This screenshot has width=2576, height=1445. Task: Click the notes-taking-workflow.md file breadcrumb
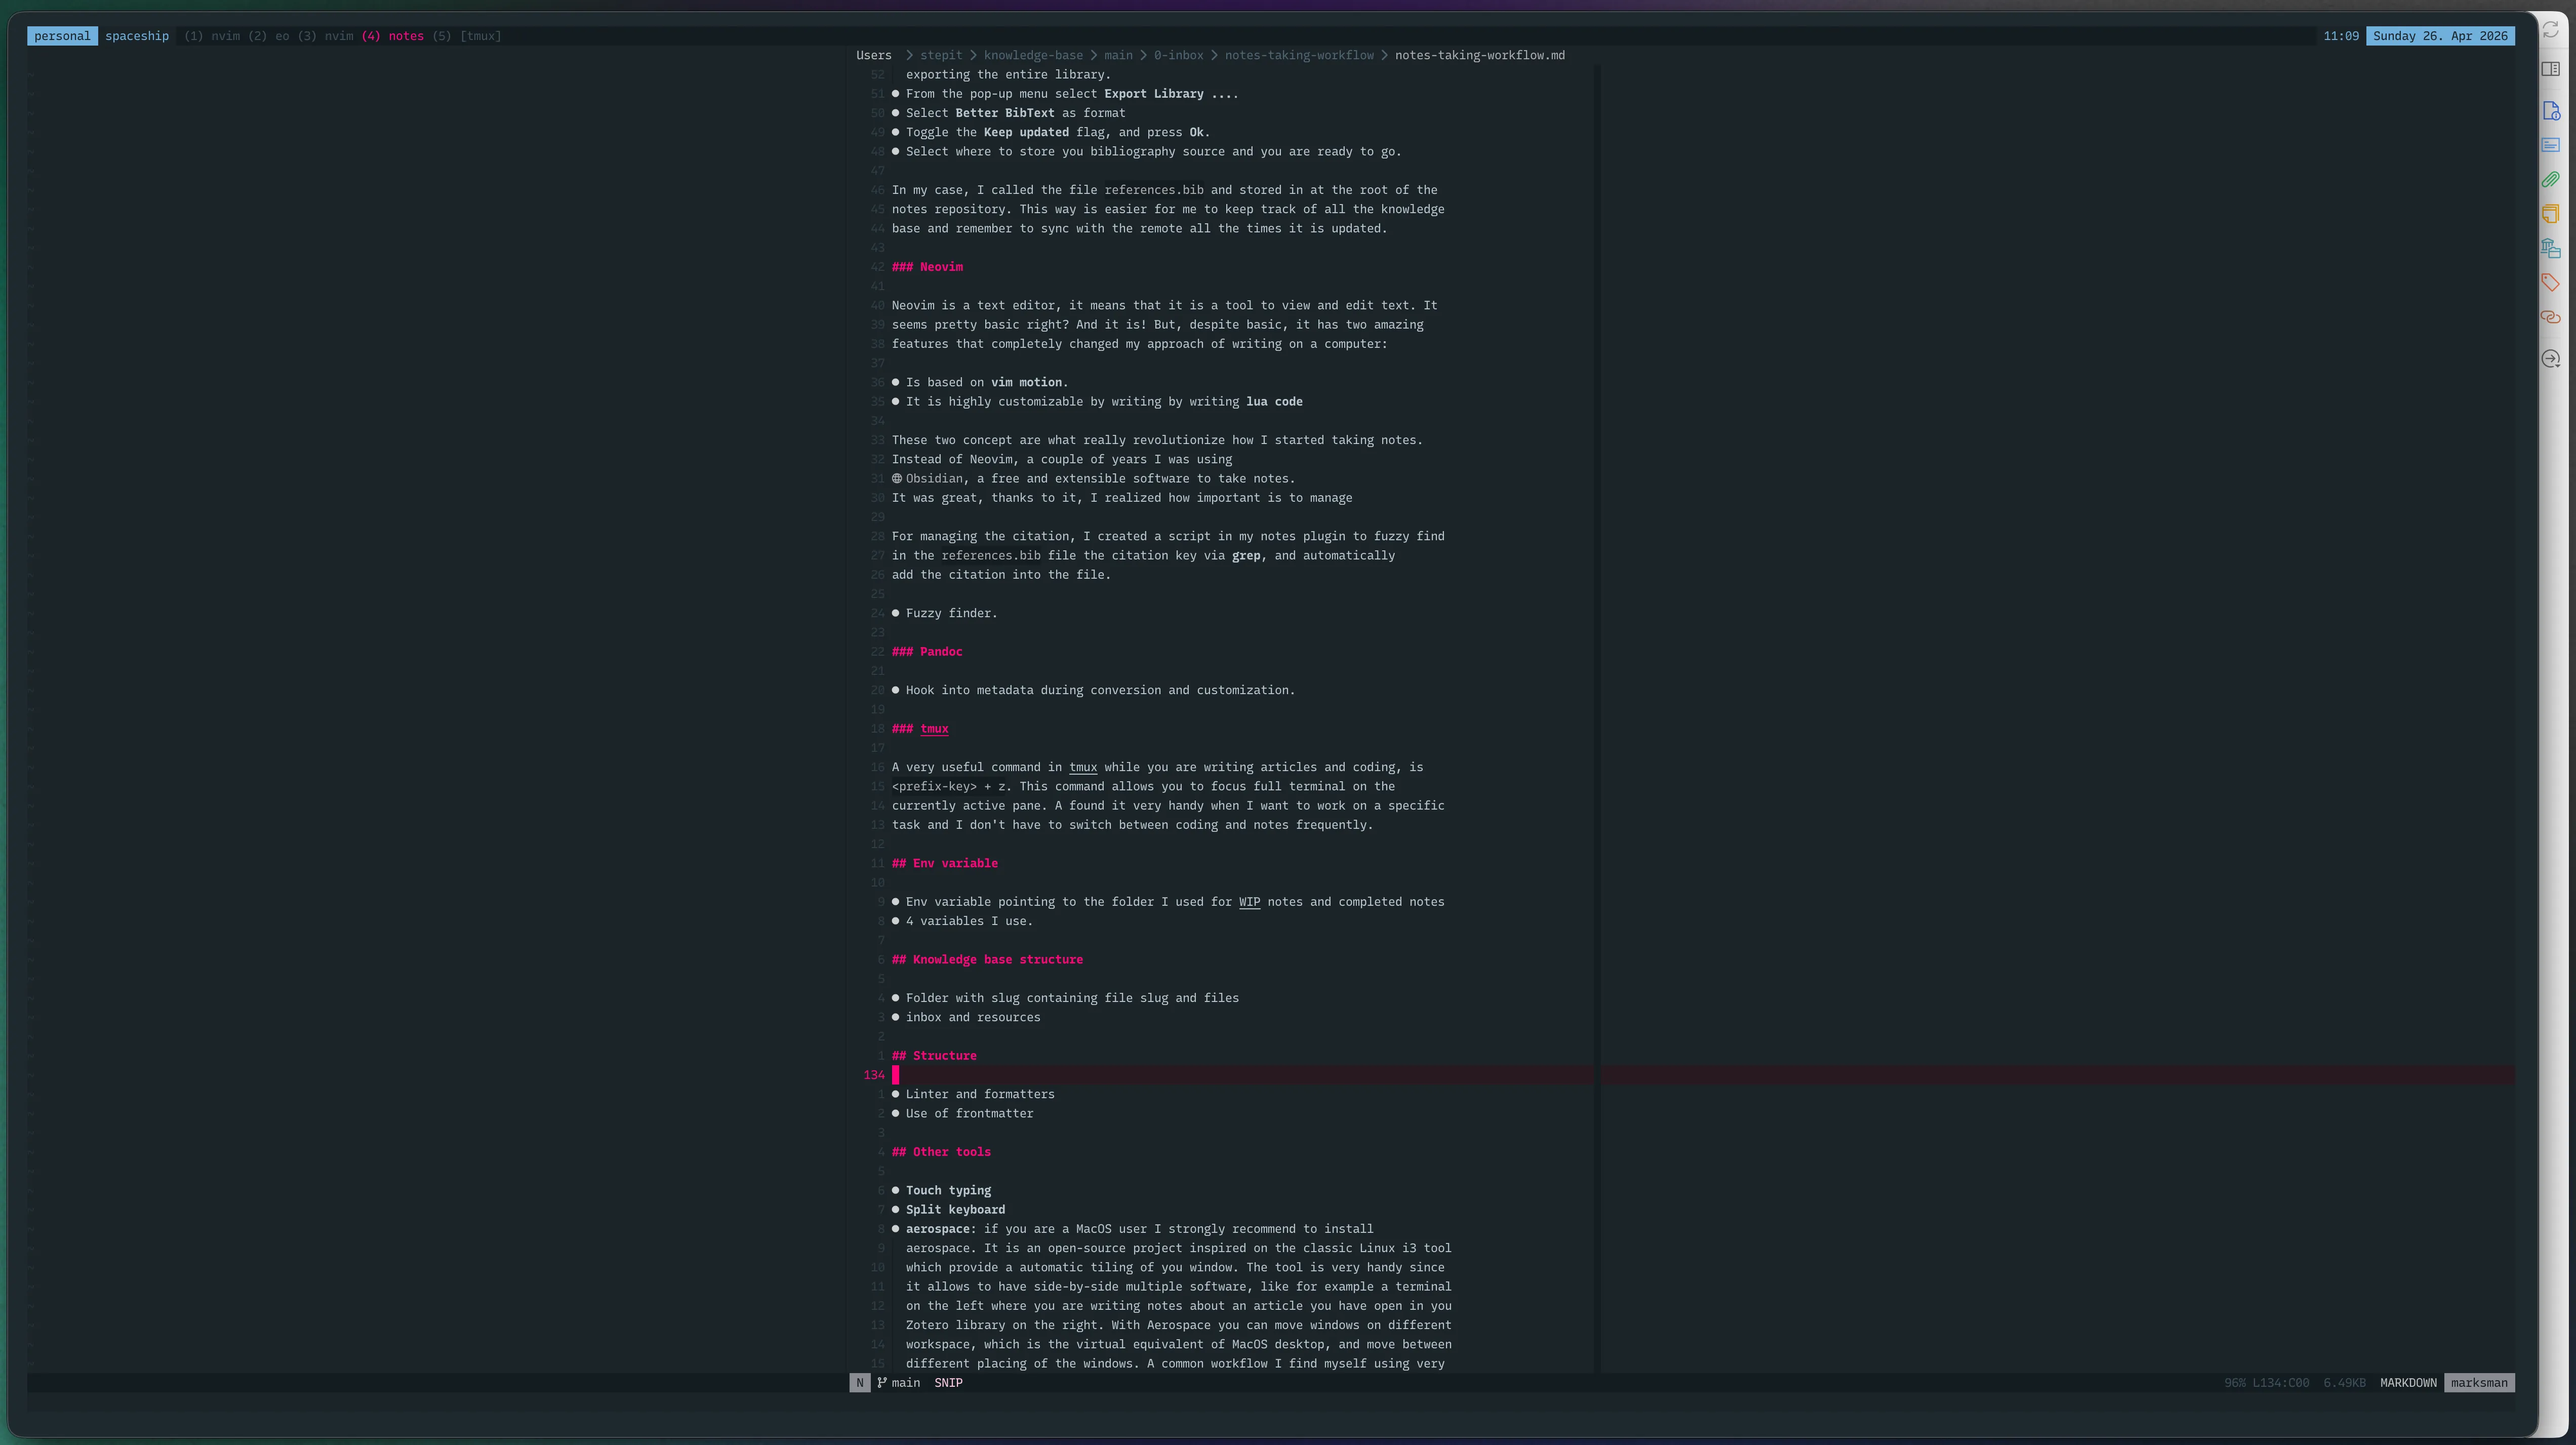click(x=1480, y=55)
